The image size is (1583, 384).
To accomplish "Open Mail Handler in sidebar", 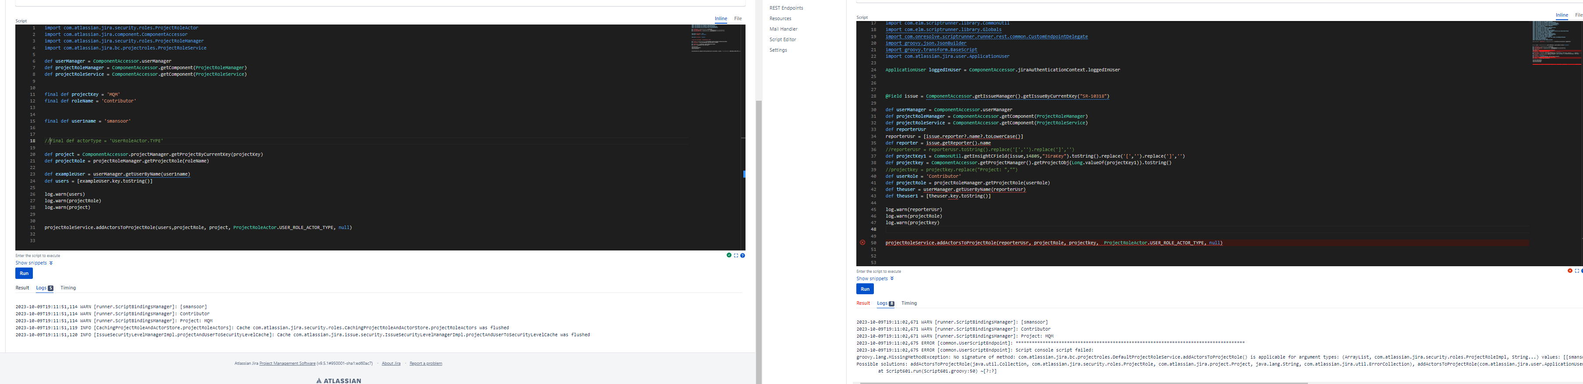I will pyautogui.click(x=784, y=29).
